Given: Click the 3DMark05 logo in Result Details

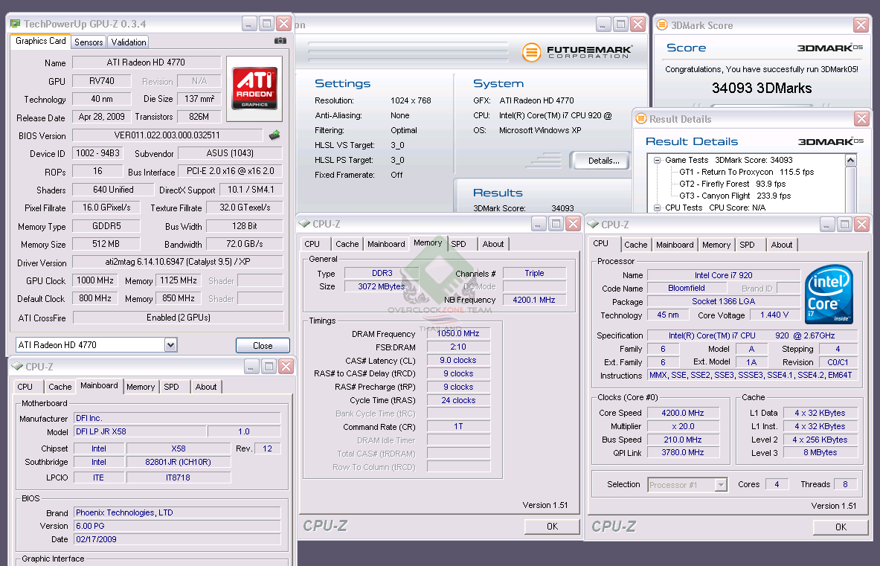Looking at the screenshot, I should 831,141.
